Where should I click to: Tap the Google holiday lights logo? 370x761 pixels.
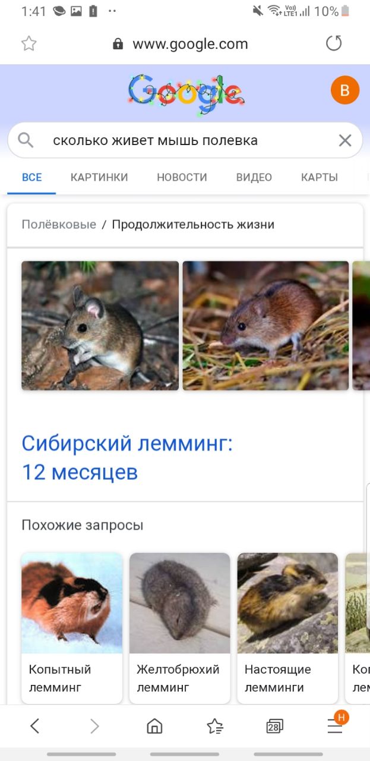[186, 93]
